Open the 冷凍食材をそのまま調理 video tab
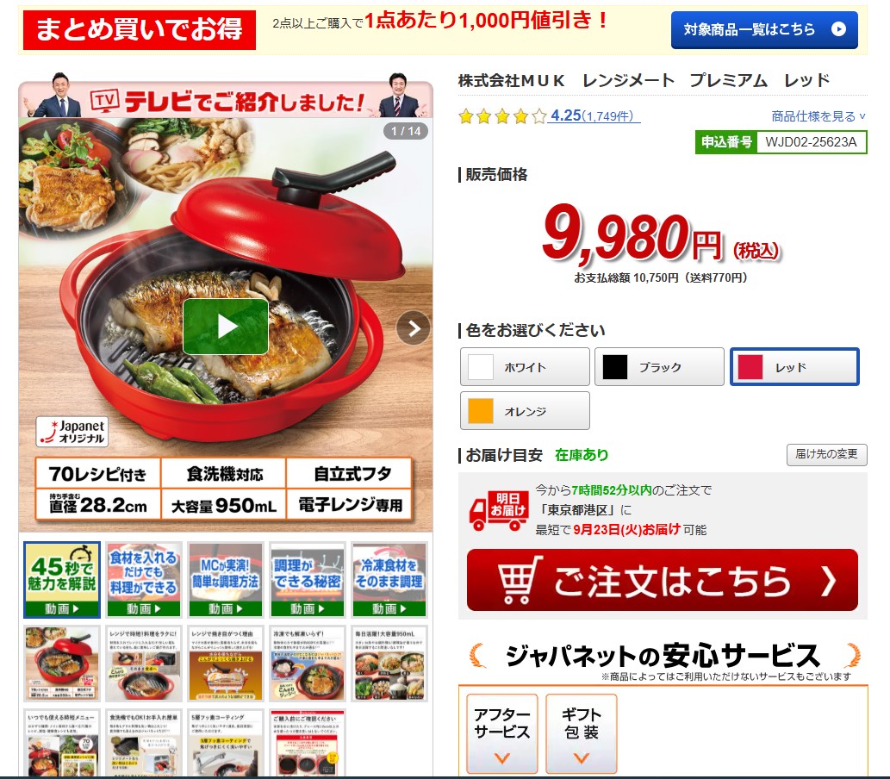 click(x=389, y=580)
